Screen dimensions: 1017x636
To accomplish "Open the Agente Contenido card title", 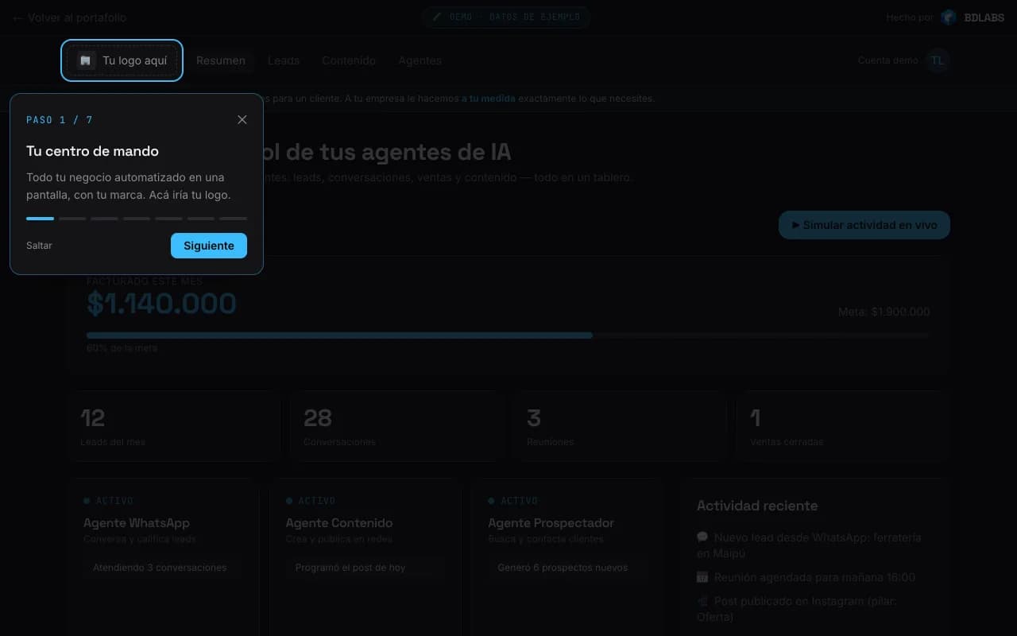I will 339,523.
